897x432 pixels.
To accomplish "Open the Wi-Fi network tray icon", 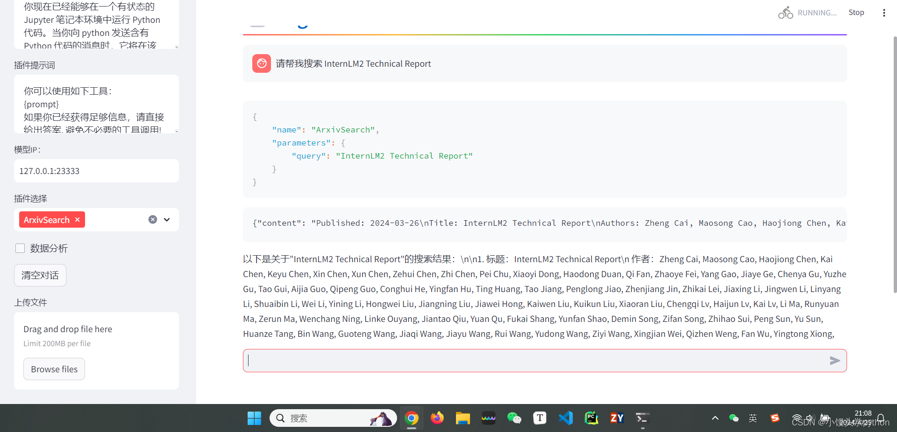I will tap(797, 418).
